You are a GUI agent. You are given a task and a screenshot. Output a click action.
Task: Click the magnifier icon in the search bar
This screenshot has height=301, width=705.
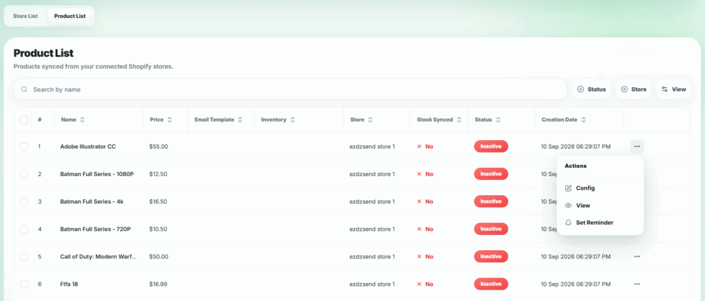[x=24, y=89]
